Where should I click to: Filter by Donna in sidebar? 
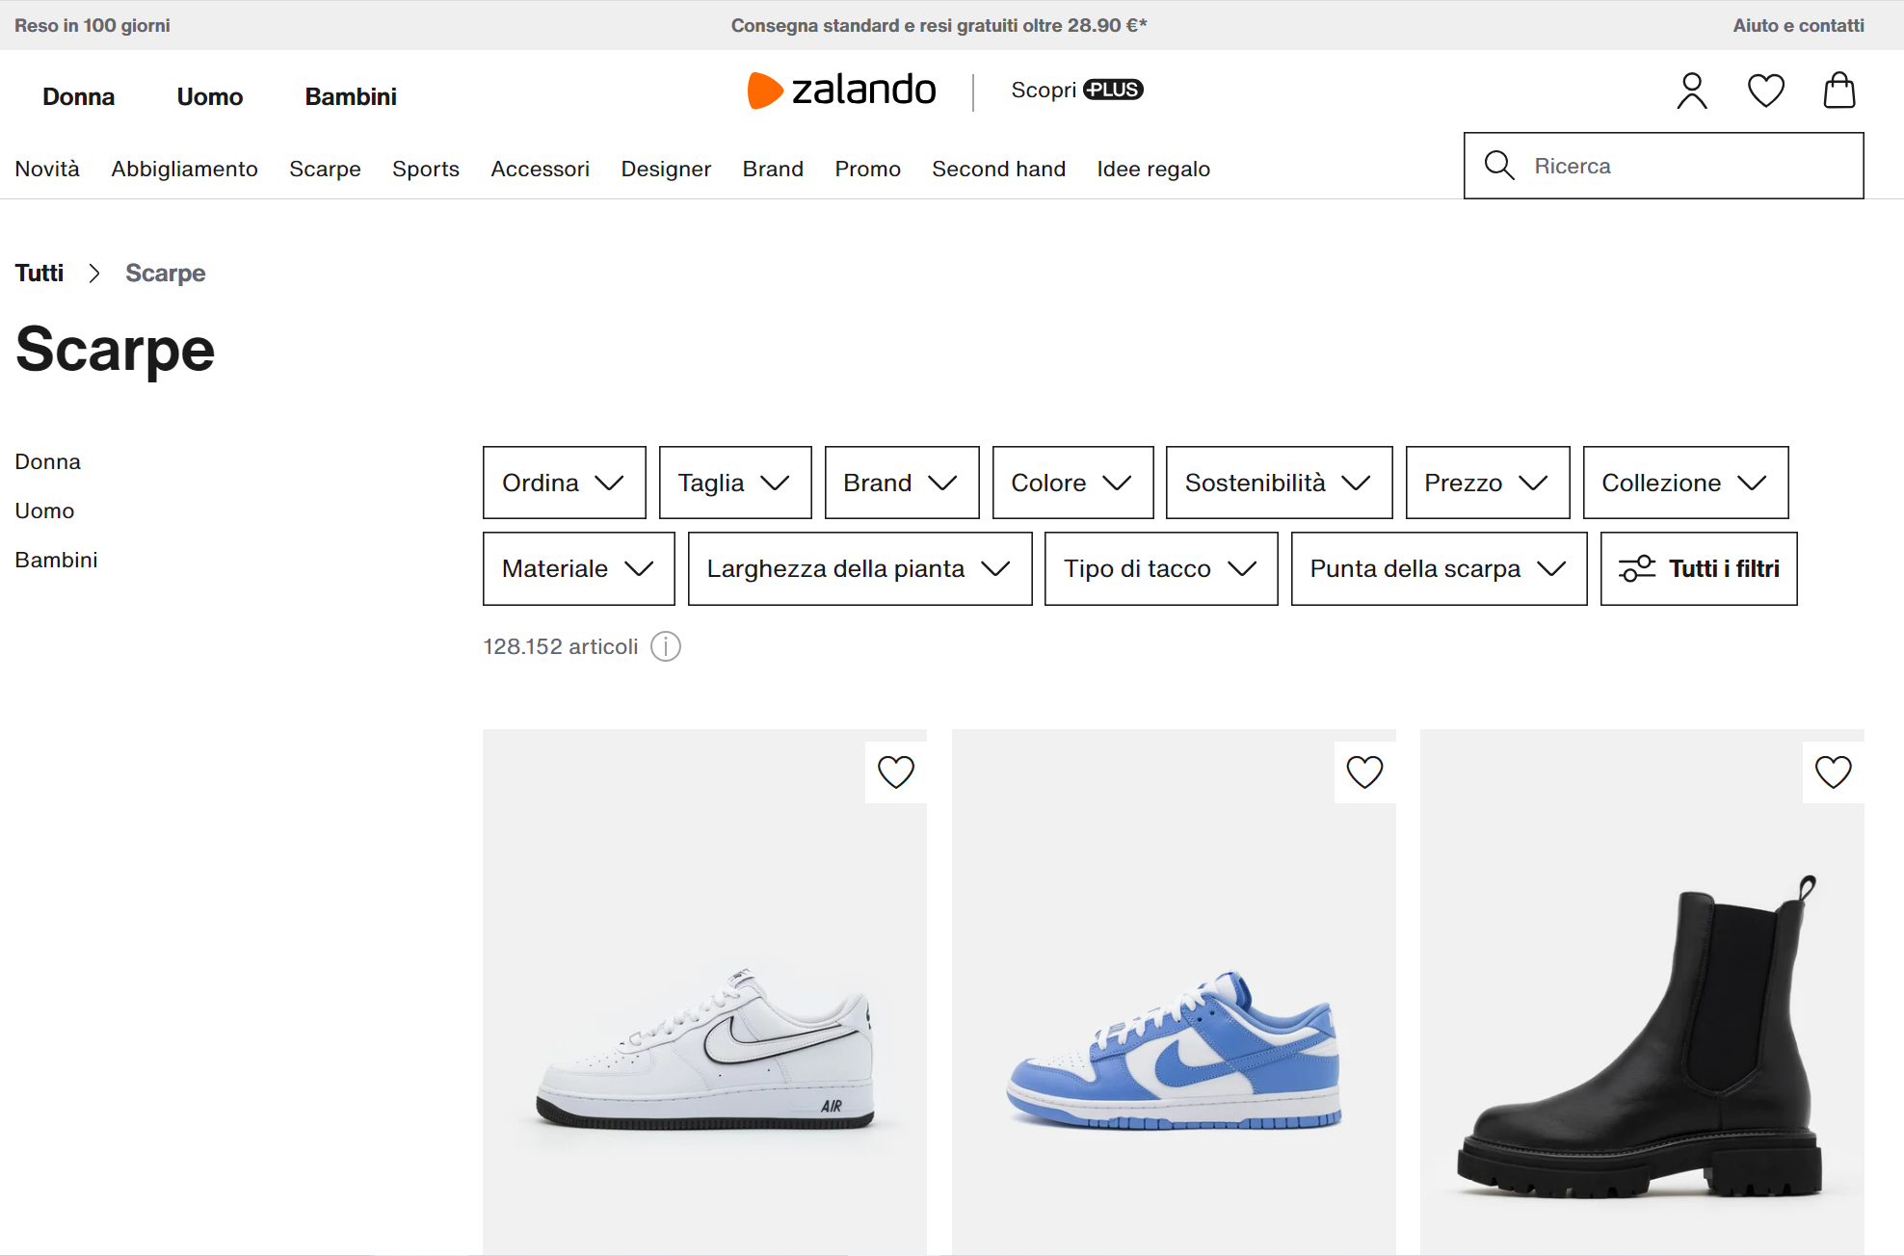[x=47, y=461]
